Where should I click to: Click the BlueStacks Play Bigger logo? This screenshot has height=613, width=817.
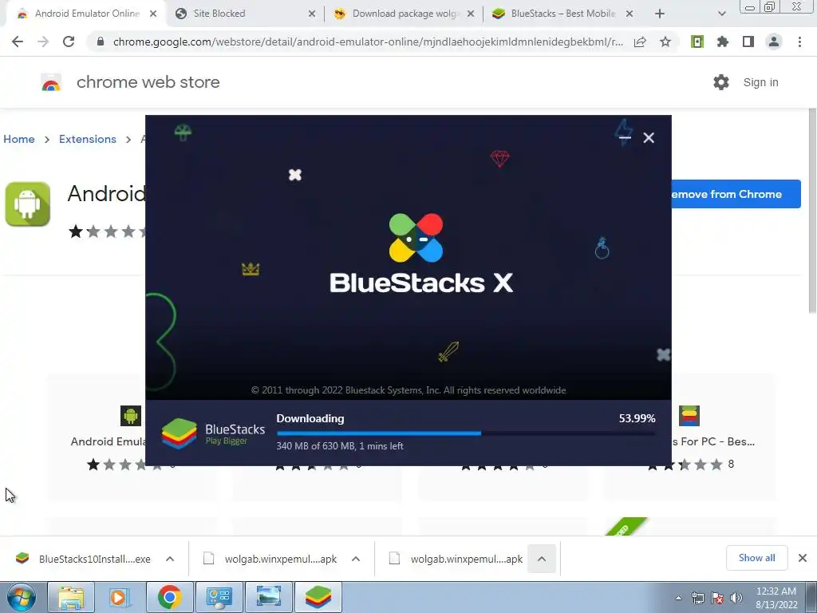pos(212,433)
